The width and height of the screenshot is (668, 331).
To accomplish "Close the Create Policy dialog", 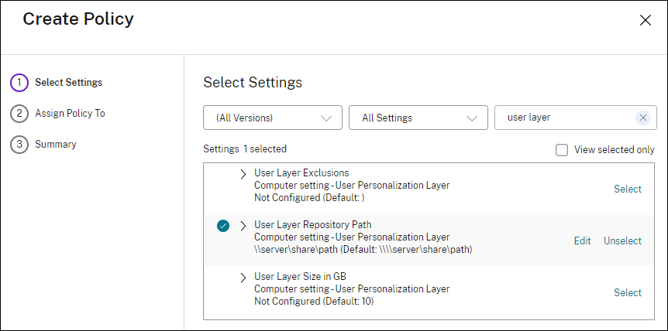I will [x=645, y=21].
